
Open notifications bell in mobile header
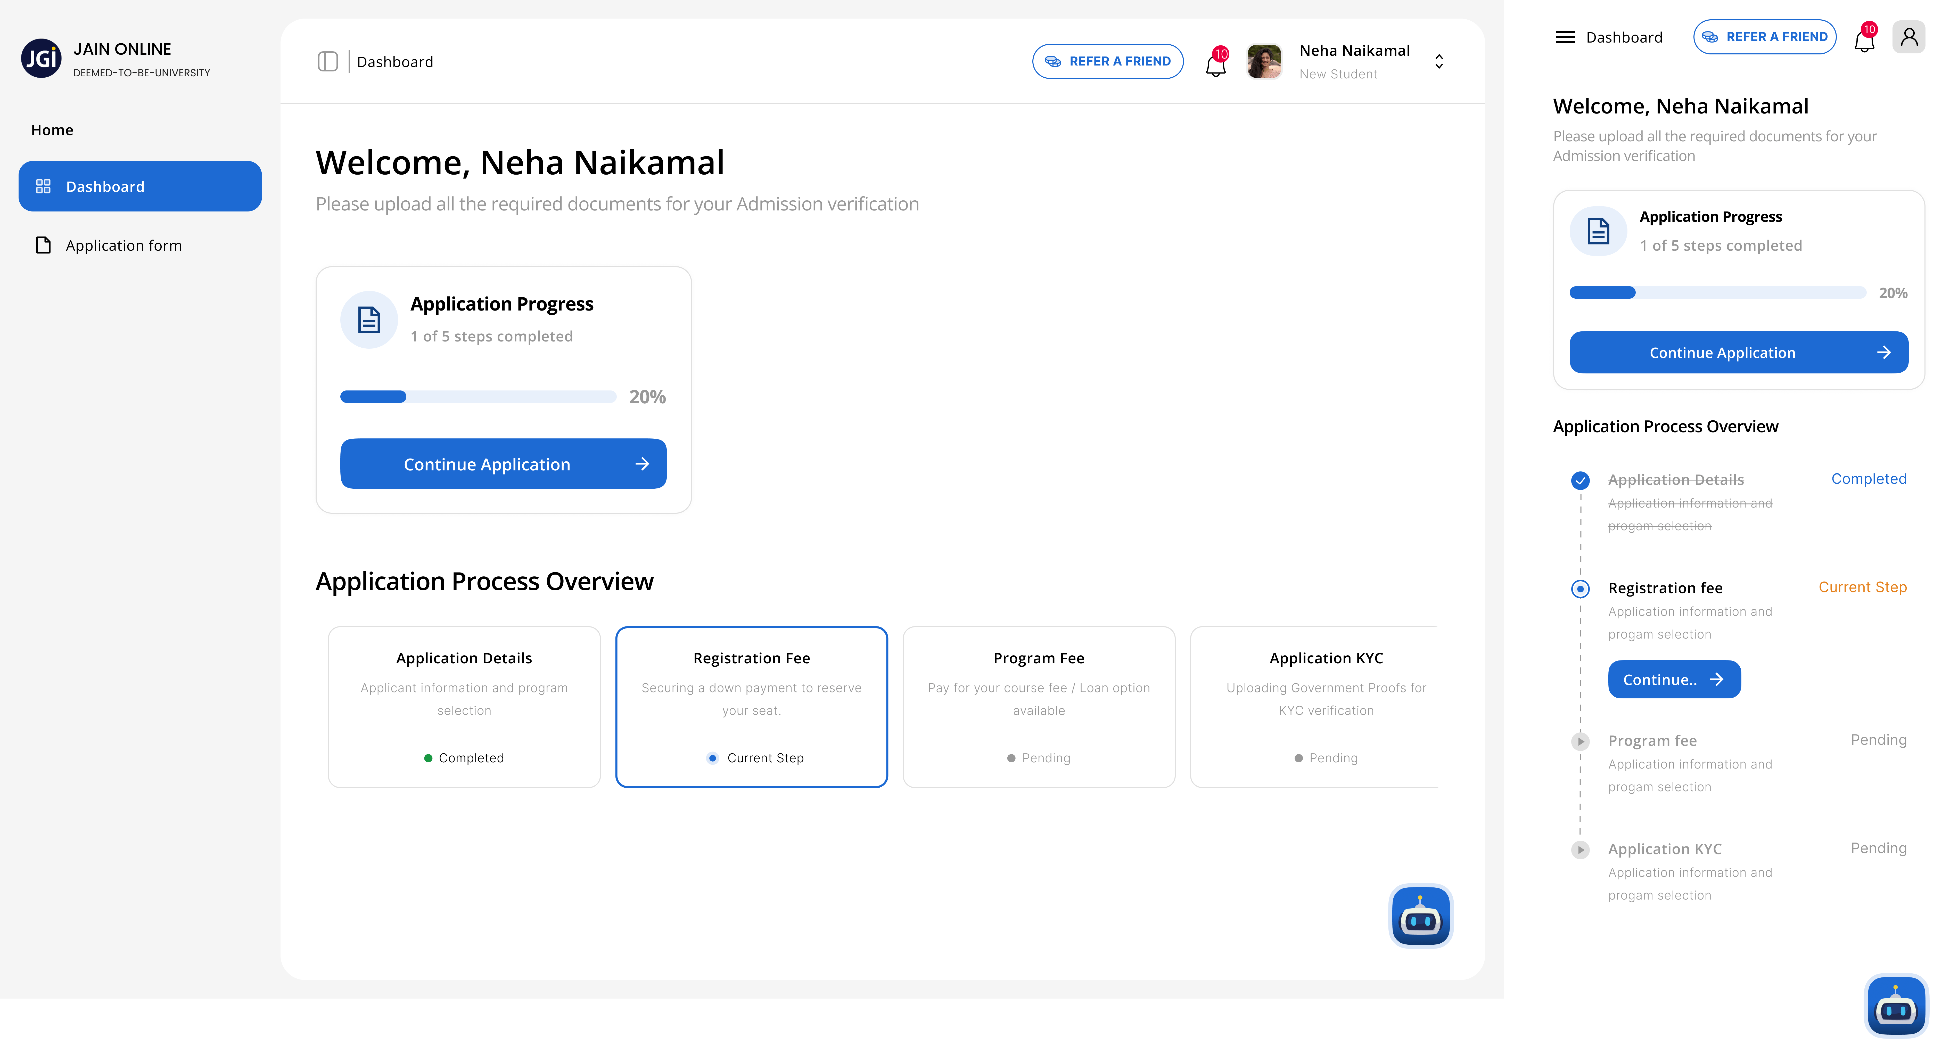coord(1864,41)
